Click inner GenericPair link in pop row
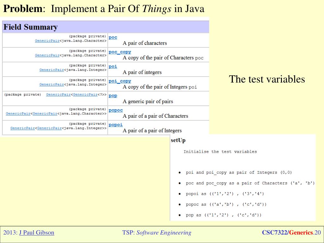Image resolution: width=324 pixels, height=243 pixels. (85, 94)
